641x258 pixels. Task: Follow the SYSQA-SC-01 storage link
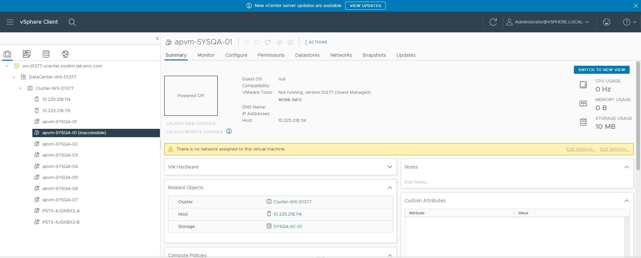tap(287, 226)
